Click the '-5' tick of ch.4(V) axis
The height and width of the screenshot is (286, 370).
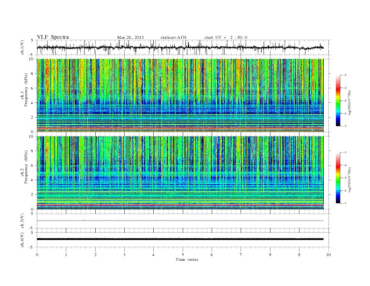click(x=31, y=247)
